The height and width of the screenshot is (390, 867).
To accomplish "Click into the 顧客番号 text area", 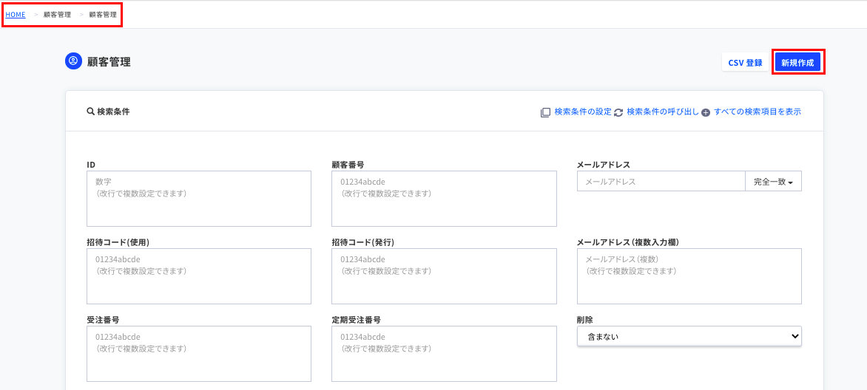I will (444, 199).
